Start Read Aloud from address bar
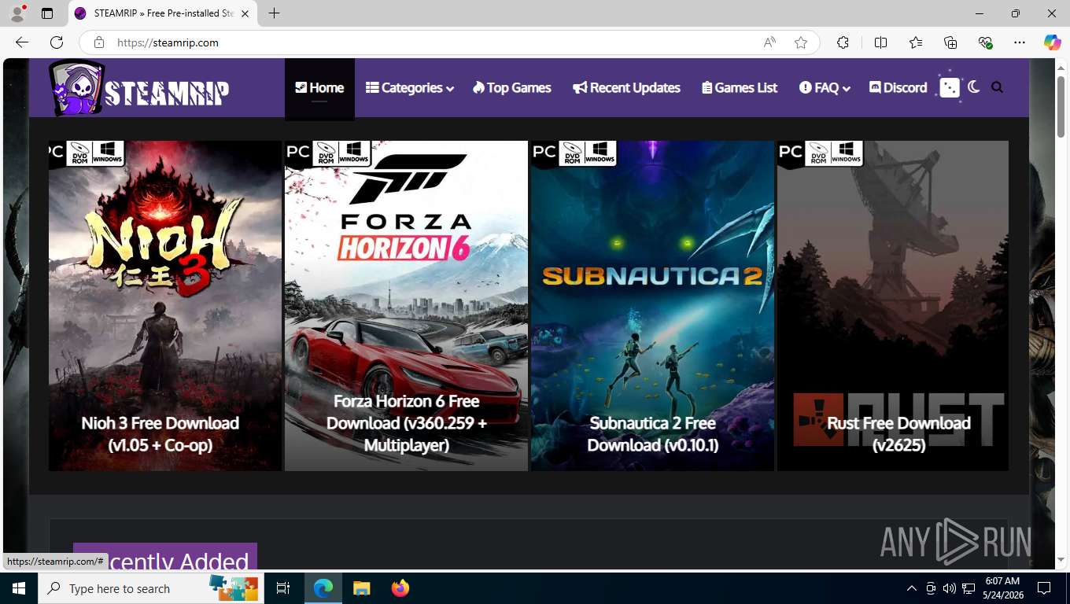 769,42
